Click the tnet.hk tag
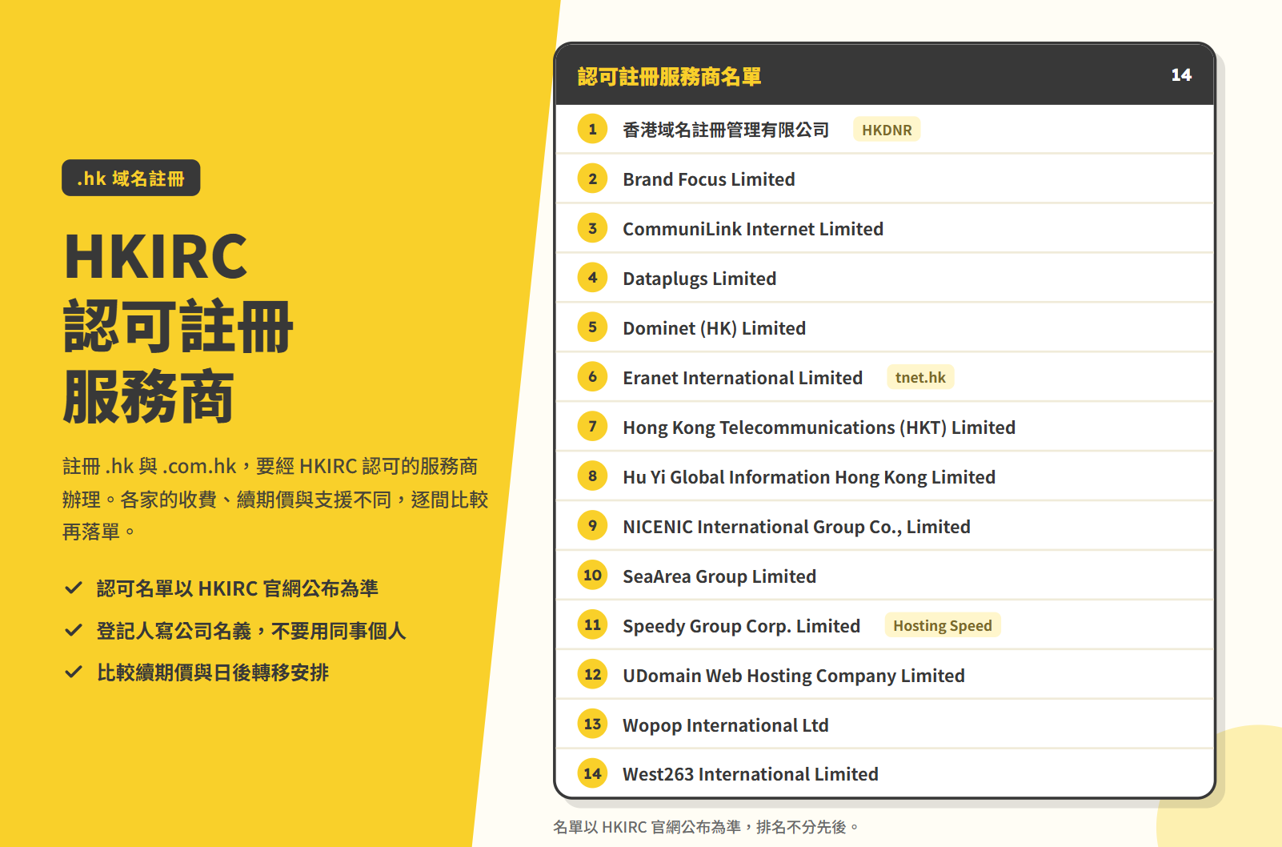This screenshot has height=847, width=1282. coord(920,377)
